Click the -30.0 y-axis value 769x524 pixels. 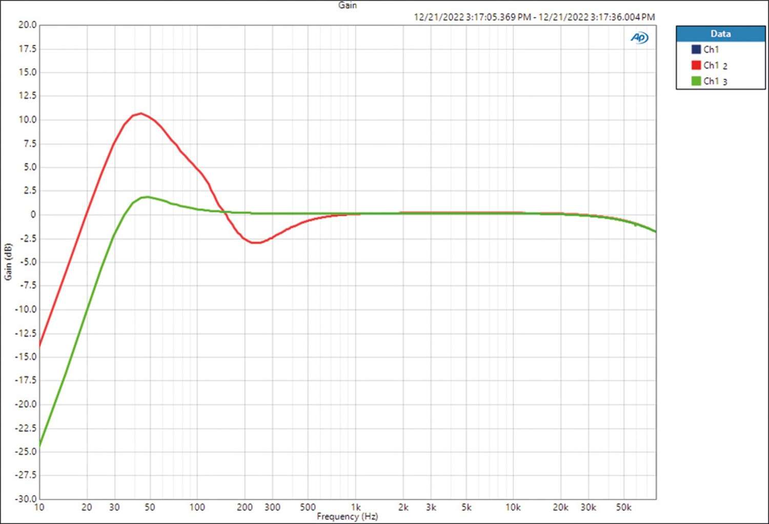[x=26, y=499]
